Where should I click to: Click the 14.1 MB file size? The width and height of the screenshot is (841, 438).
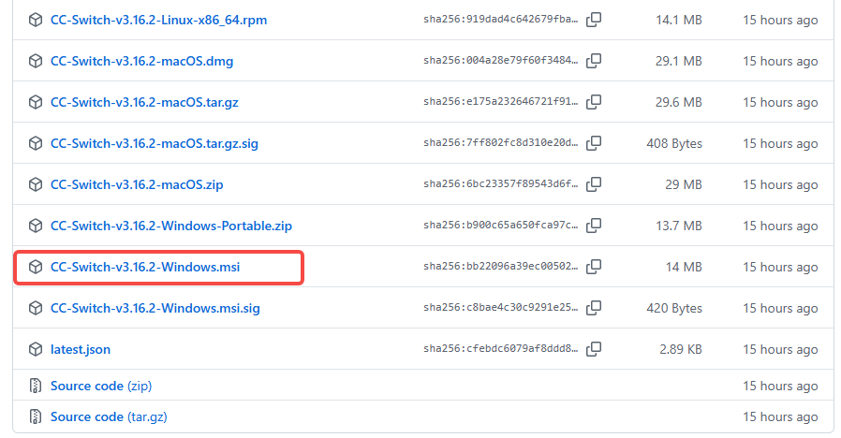(678, 20)
